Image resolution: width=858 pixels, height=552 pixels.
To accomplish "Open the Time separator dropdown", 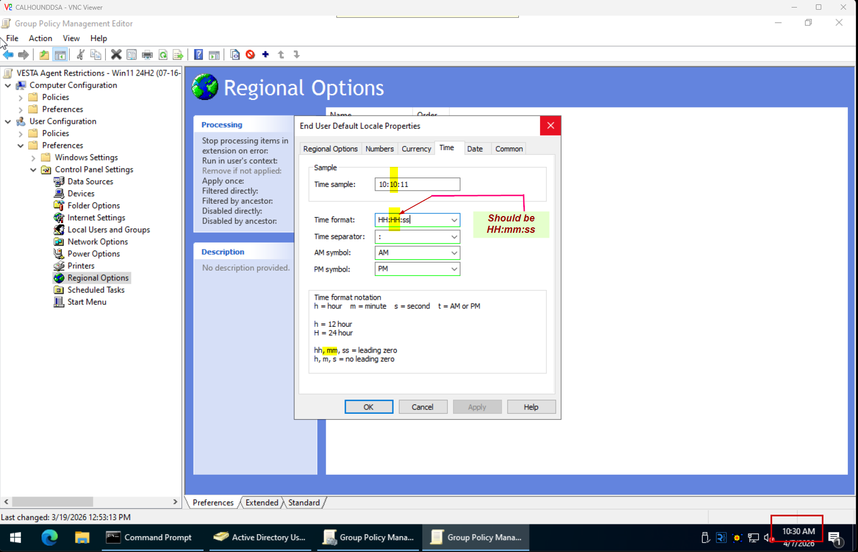I will pos(454,237).
